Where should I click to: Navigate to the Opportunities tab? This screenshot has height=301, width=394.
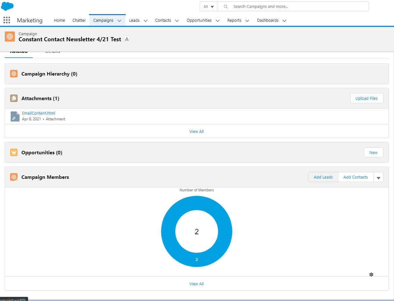[x=199, y=20]
